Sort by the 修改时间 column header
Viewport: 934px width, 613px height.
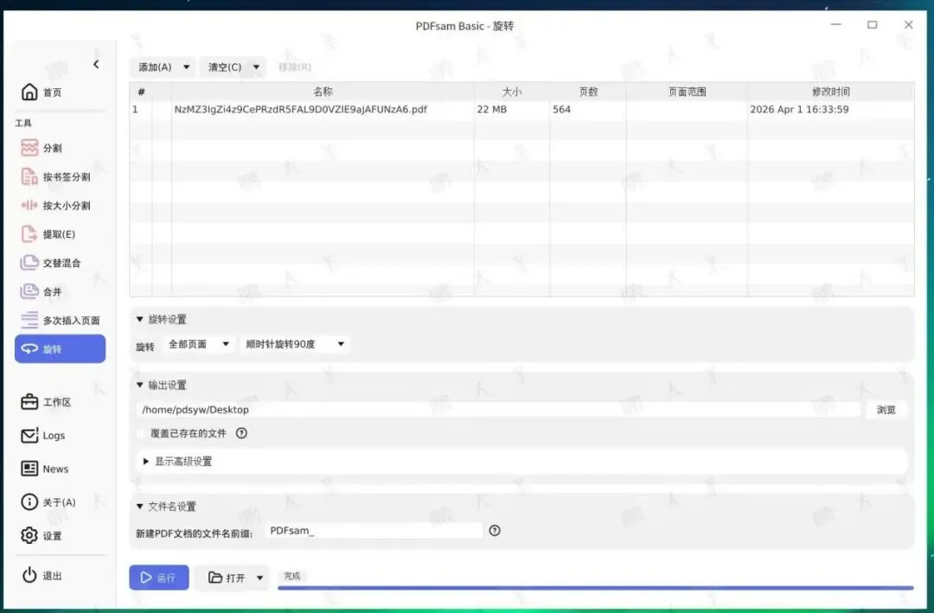click(x=830, y=92)
